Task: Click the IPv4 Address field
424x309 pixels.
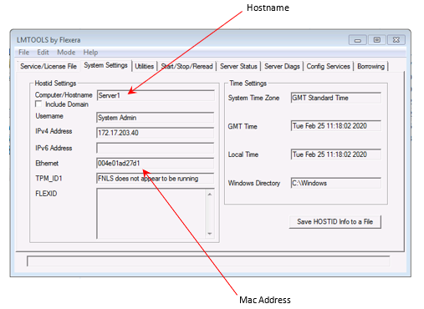Action: [156, 133]
